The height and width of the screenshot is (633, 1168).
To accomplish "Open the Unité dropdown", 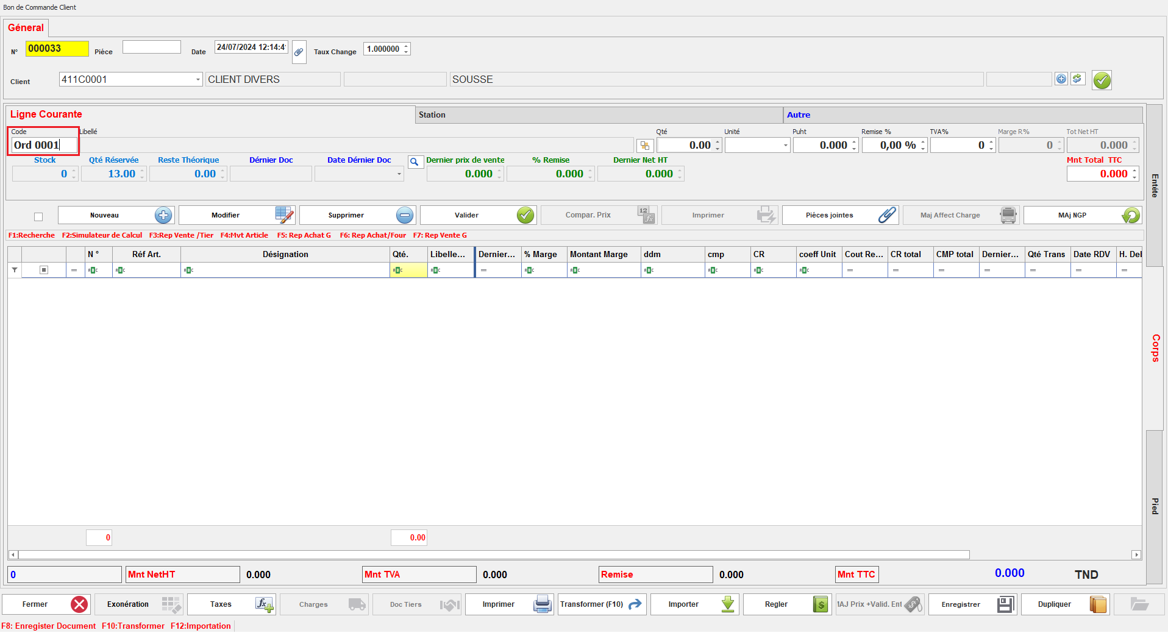I will coord(785,146).
